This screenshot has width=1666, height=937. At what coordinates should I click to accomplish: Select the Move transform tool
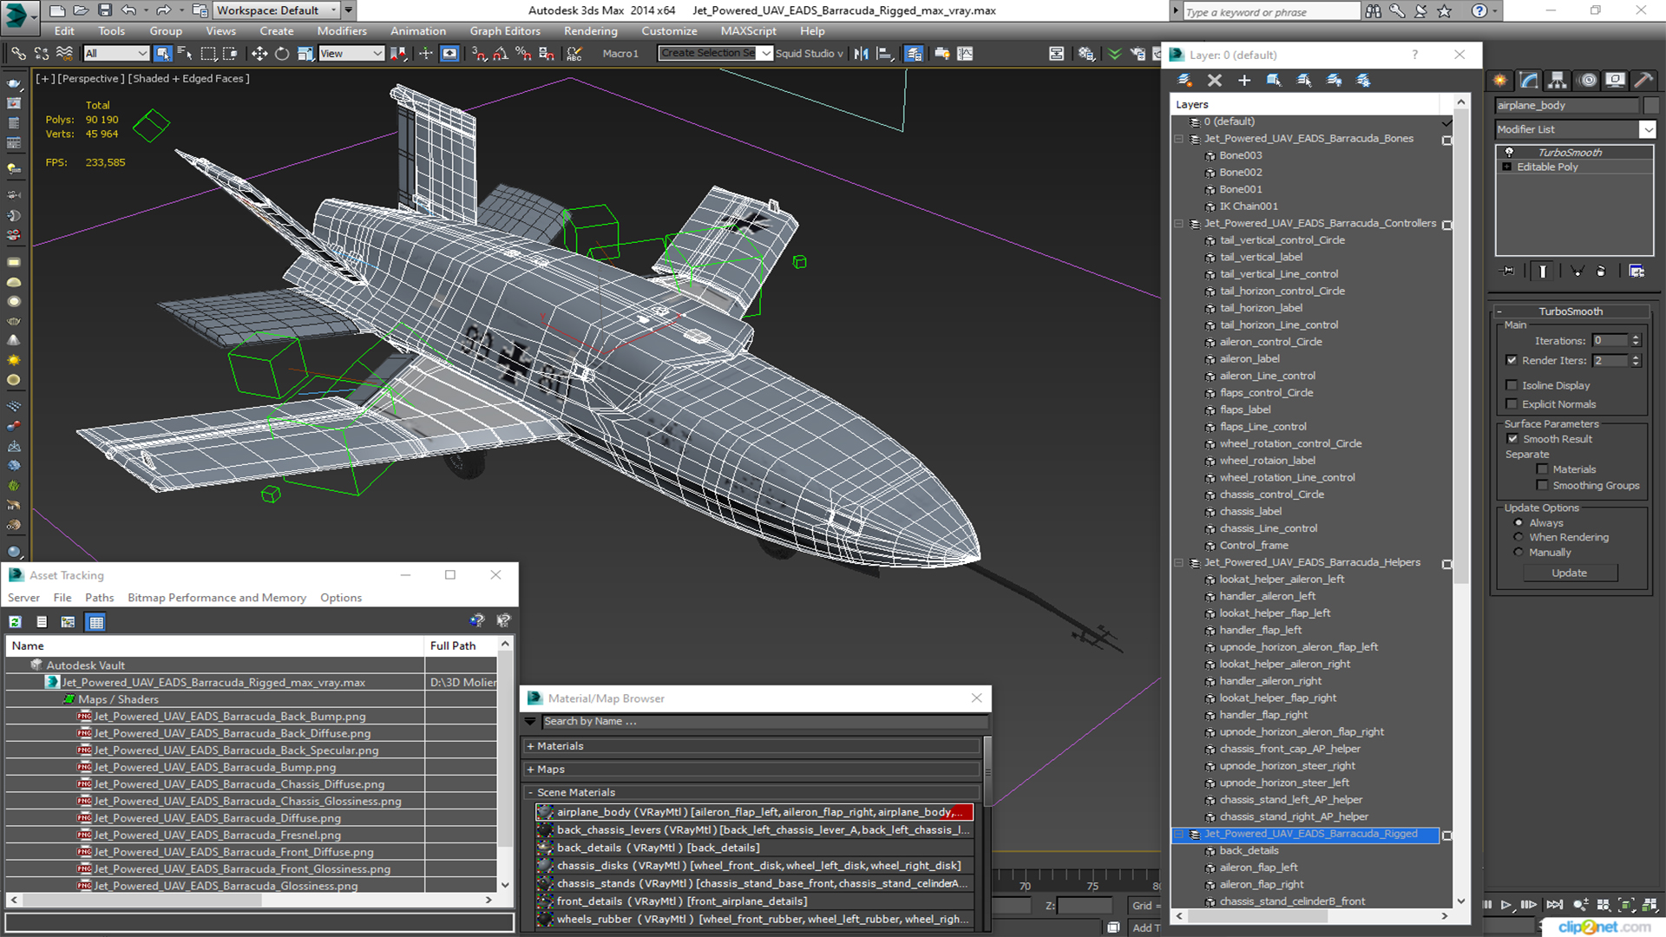tap(259, 54)
